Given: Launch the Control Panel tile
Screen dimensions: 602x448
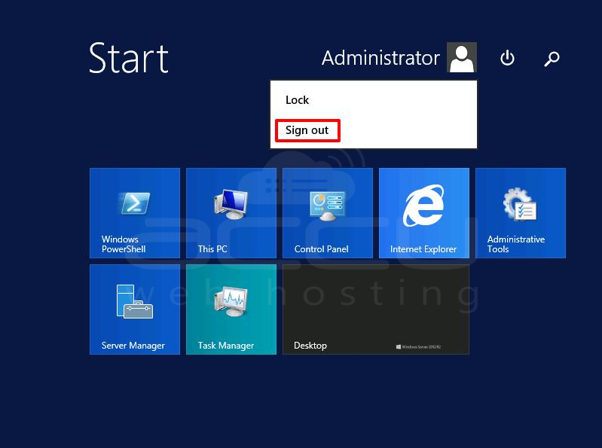Looking at the screenshot, I should point(328,213).
